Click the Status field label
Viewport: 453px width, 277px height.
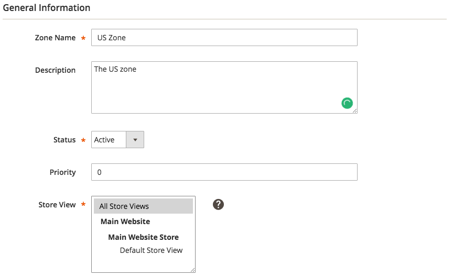[x=64, y=140]
